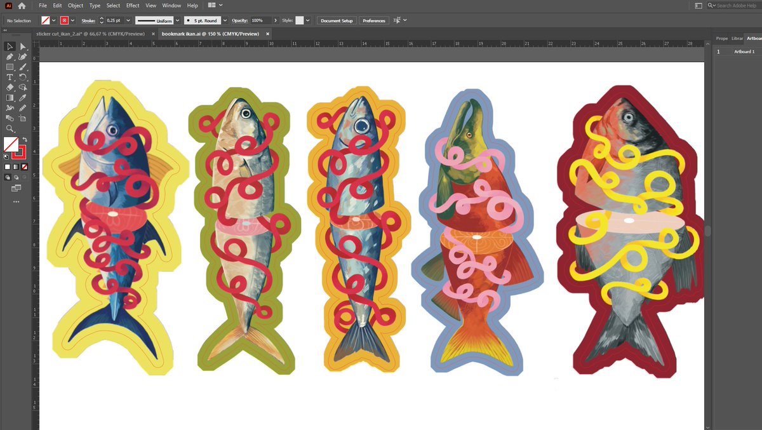Click the Preferences button
The image size is (762, 430).
[374, 20]
